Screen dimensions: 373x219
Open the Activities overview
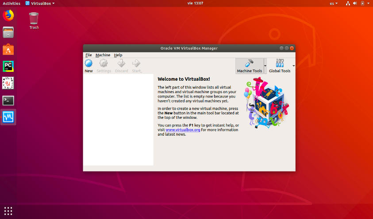click(x=12, y=4)
